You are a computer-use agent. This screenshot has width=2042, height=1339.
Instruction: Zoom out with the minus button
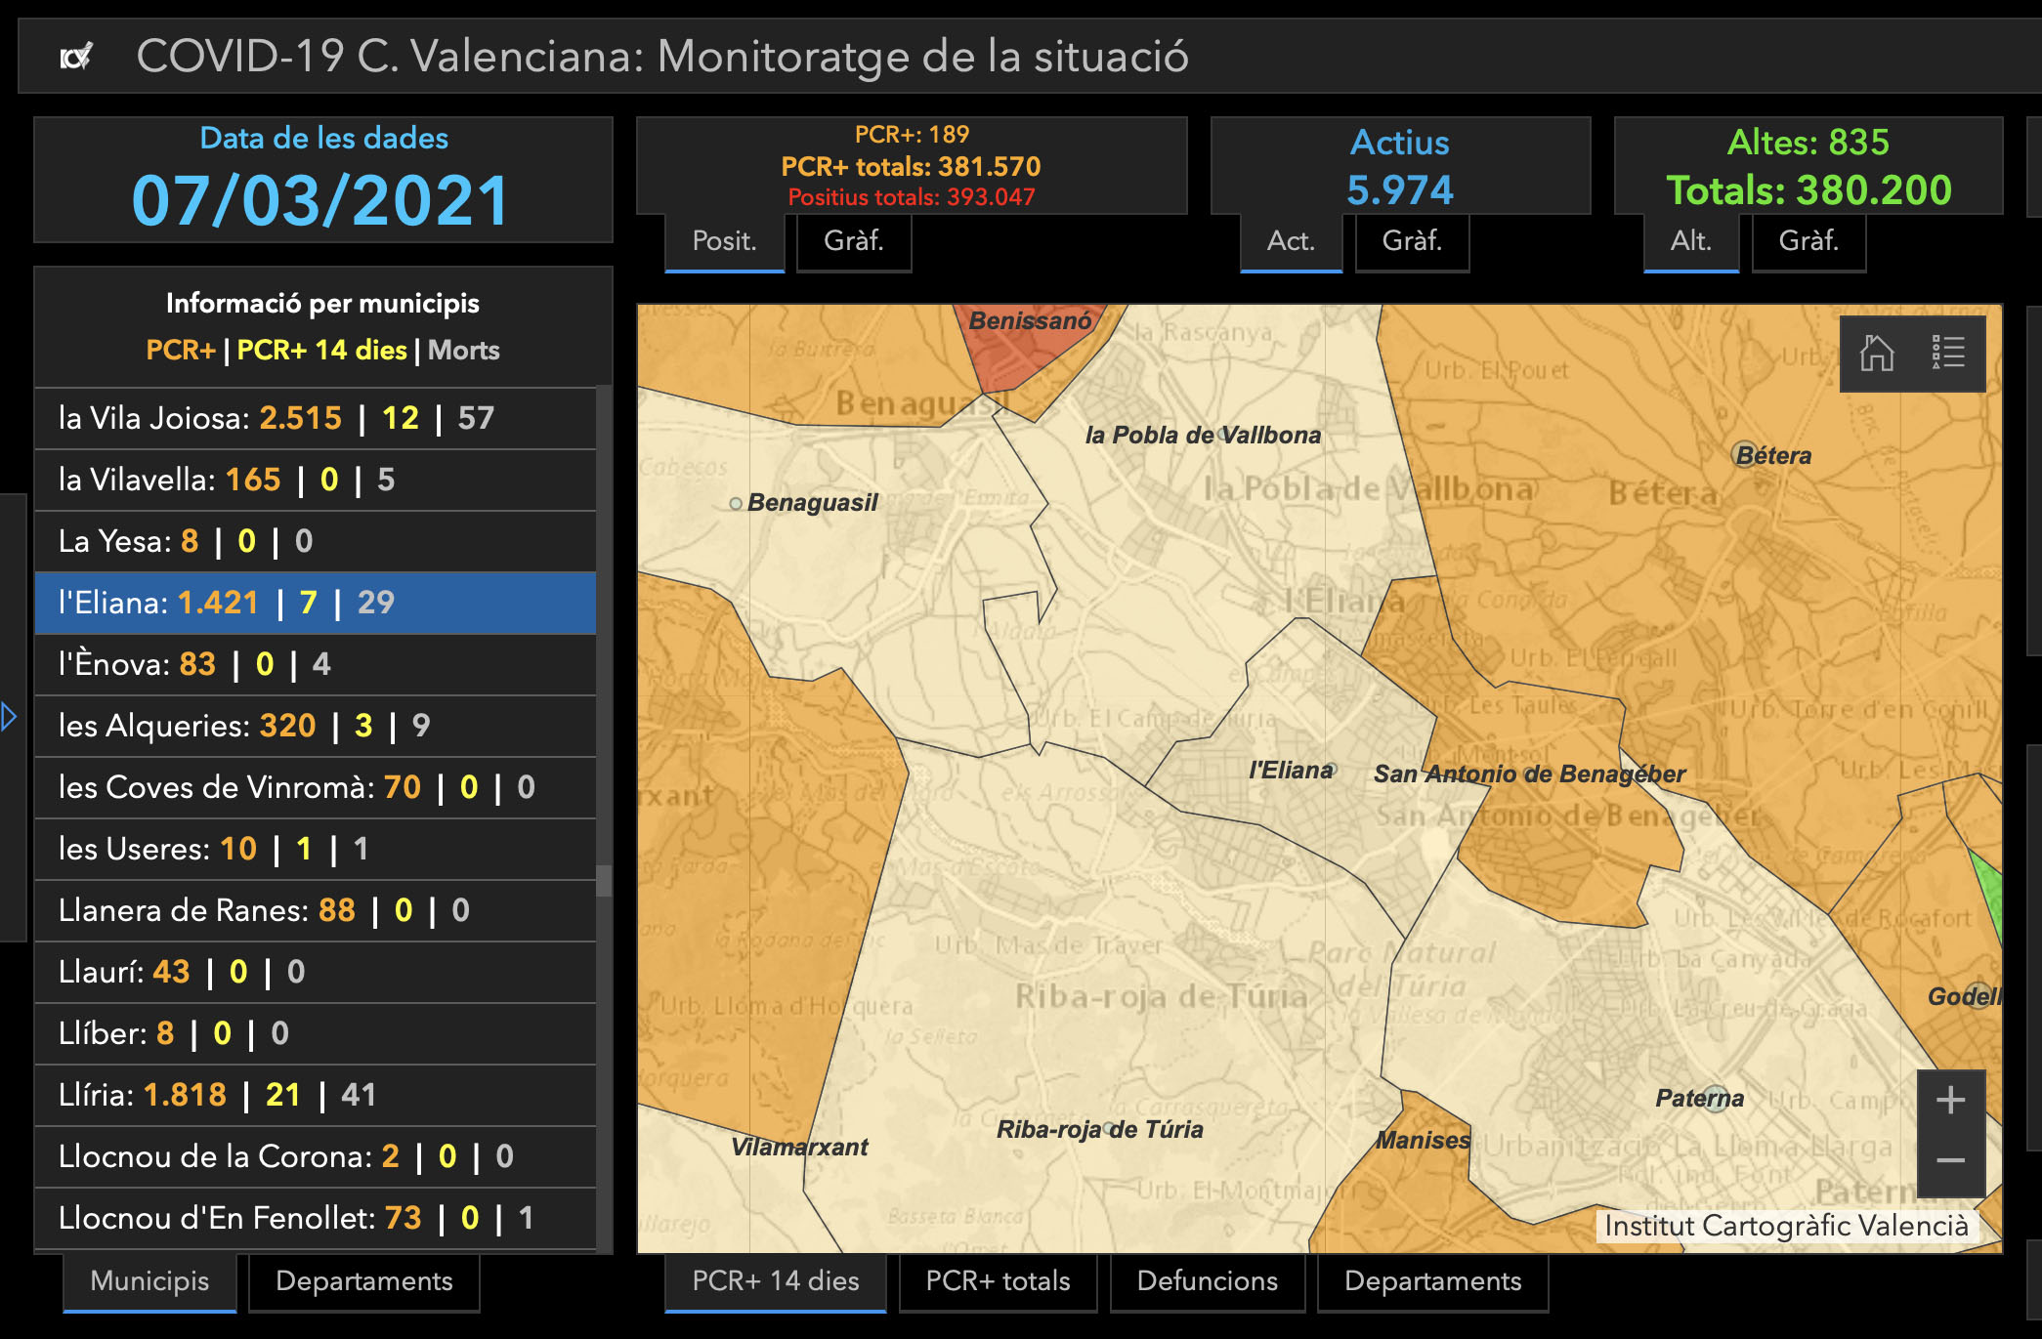click(x=1950, y=1161)
